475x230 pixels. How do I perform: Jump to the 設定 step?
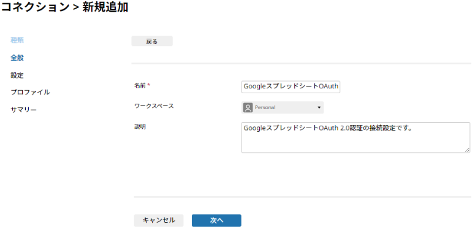point(17,75)
